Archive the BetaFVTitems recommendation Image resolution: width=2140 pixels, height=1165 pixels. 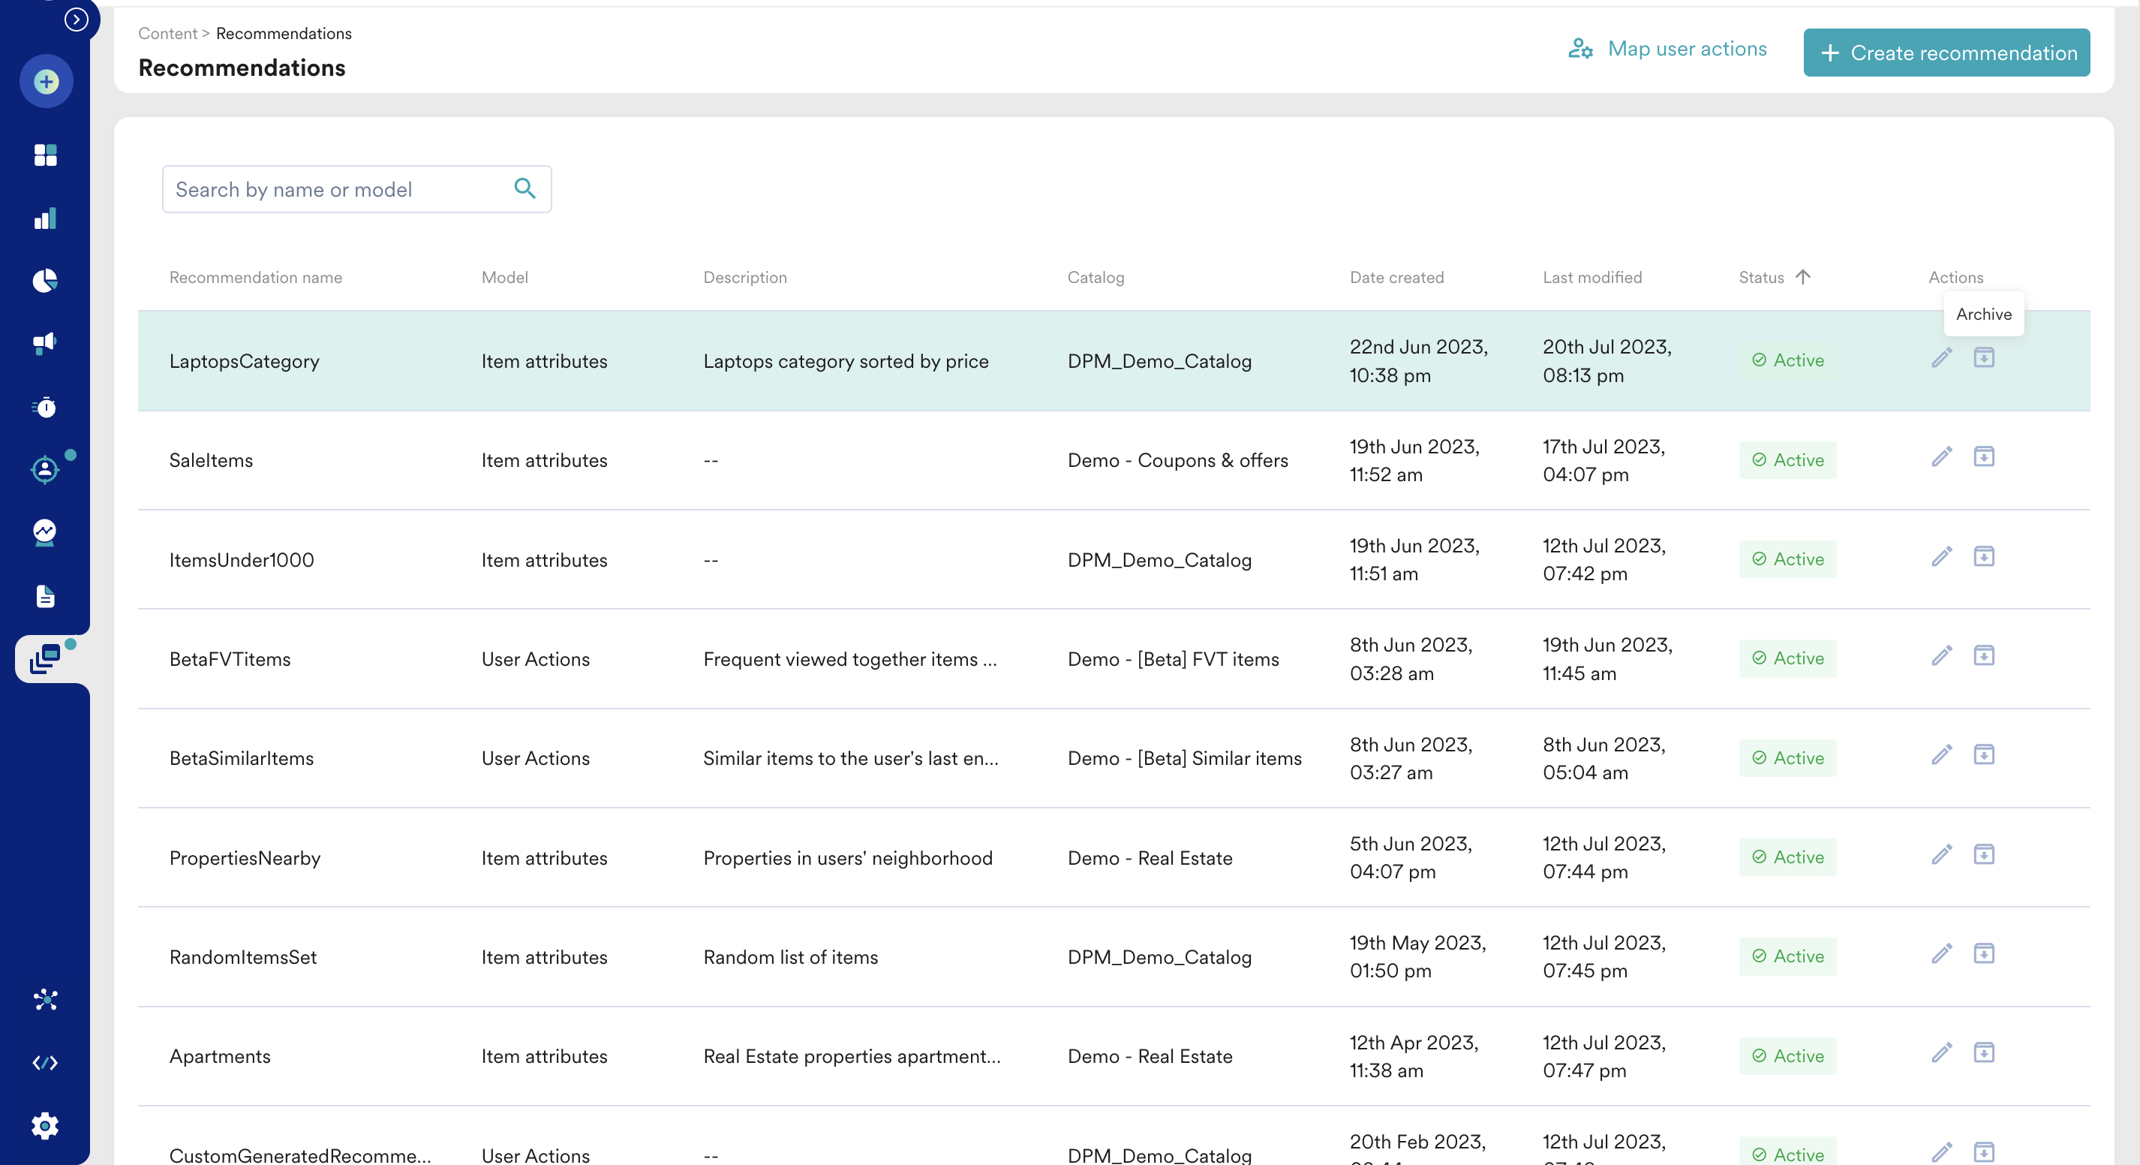(1983, 655)
